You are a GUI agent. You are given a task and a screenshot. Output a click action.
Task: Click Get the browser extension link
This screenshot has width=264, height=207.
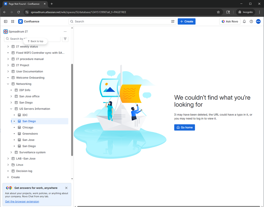(22, 202)
